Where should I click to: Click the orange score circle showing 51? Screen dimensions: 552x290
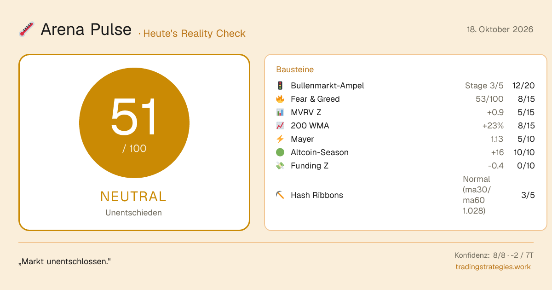pos(134,123)
